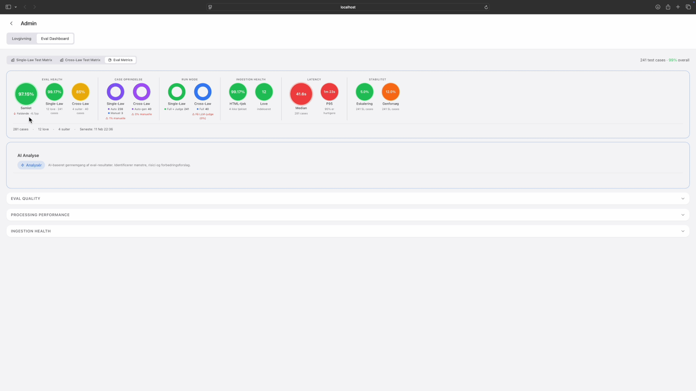Click the 97.15% Samlet health circle

[x=26, y=94]
